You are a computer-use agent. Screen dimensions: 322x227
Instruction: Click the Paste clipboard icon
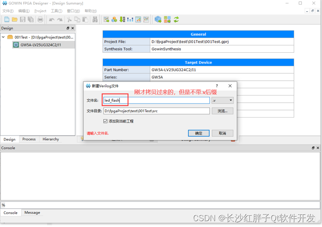(x=85, y=19)
